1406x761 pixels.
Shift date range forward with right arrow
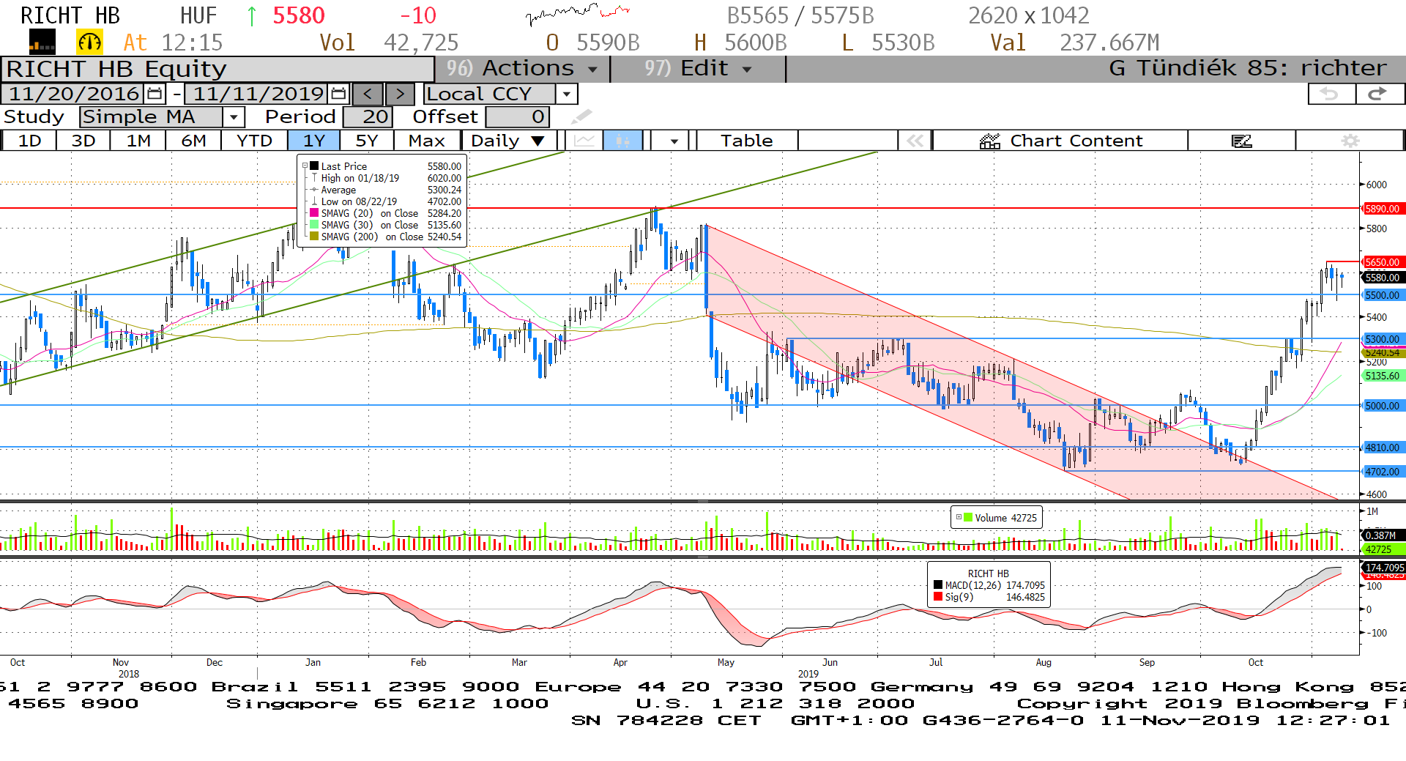(x=400, y=94)
